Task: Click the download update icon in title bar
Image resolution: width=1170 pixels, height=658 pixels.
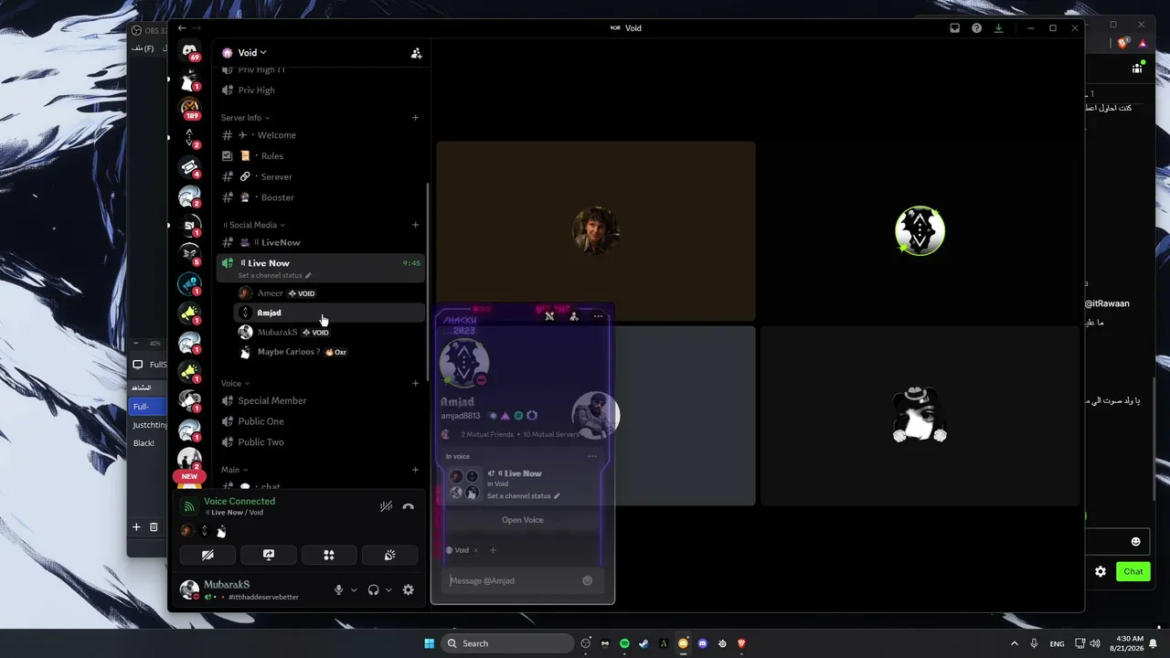Action: click(x=999, y=28)
